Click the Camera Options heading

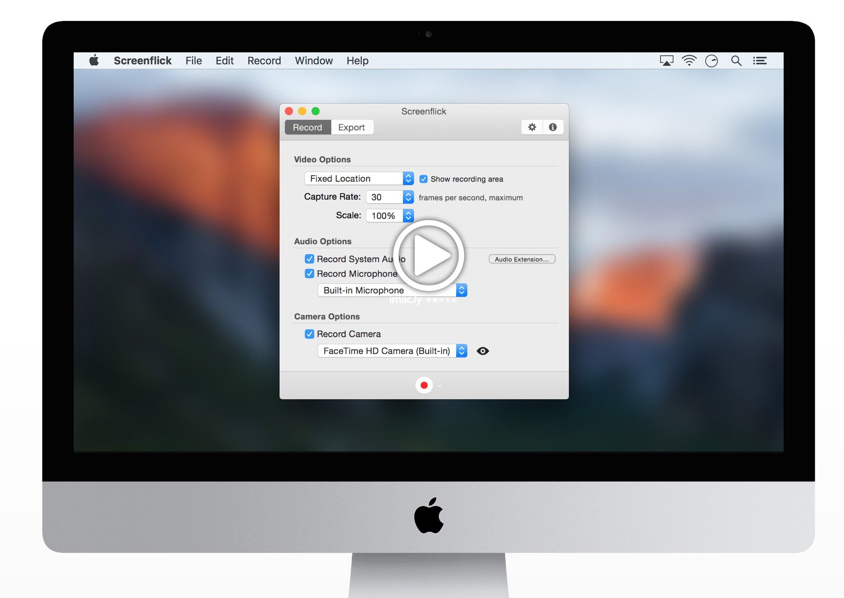(x=327, y=316)
